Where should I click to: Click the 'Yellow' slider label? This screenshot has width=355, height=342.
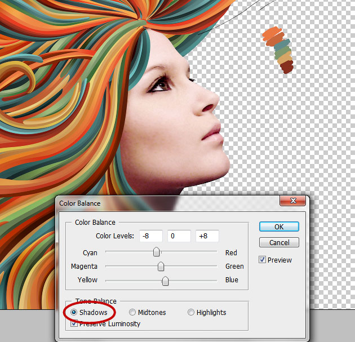click(x=87, y=280)
